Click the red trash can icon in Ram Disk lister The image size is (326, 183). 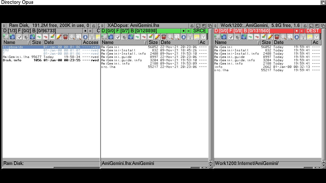click(x=65, y=37)
